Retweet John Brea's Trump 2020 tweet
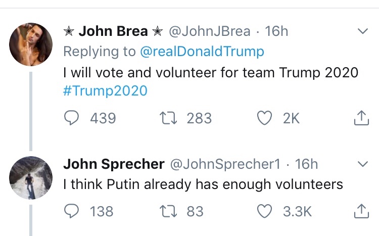Screen dimensions: 379x236 (x=166, y=118)
